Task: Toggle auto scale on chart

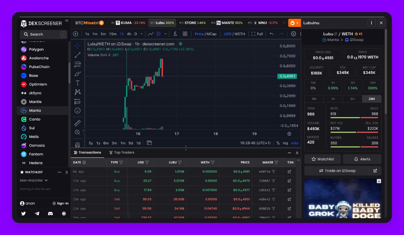Action: [x=295, y=143]
